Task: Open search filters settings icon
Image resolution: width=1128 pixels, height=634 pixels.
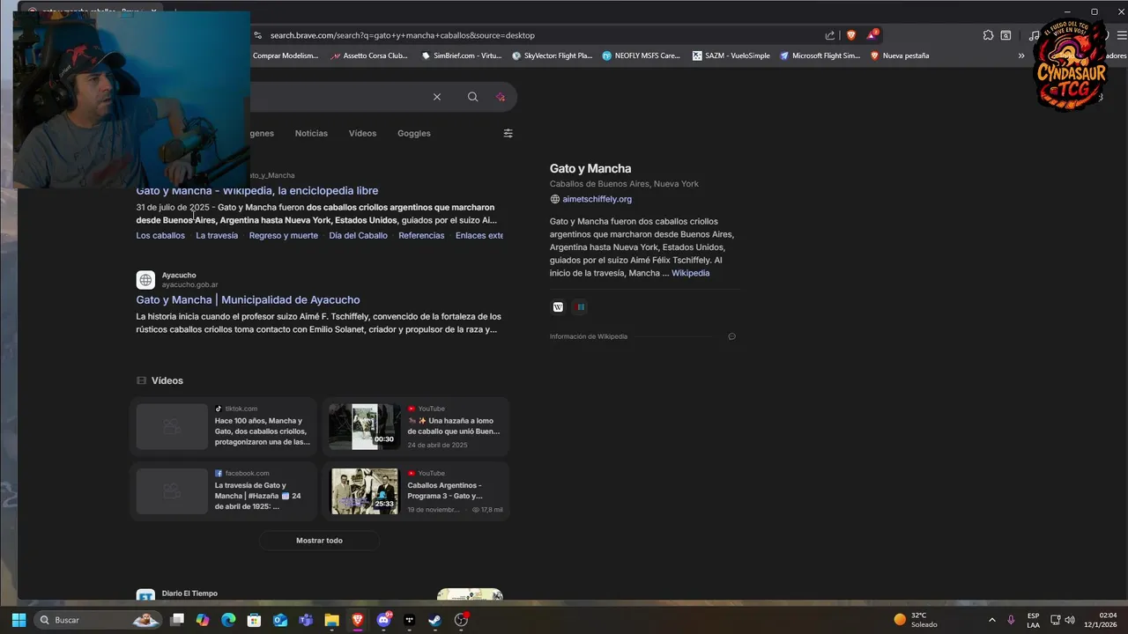Action: point(508,133)
